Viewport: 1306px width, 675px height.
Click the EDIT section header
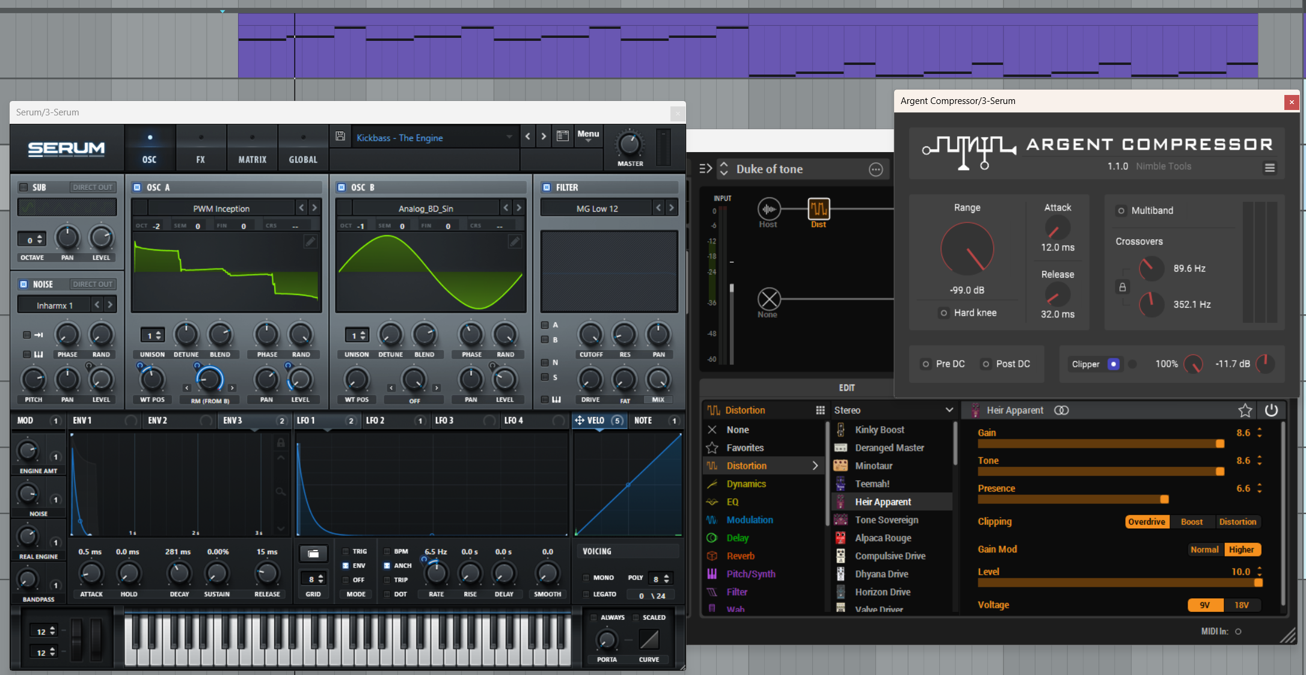847,388
